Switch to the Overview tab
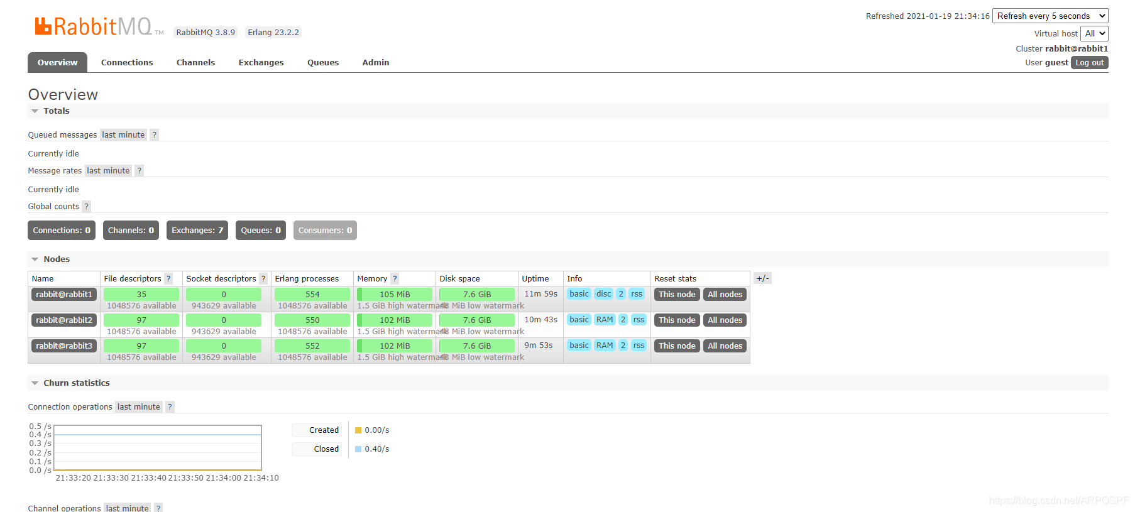The height and width of the screenshot is (512, 1135). click(x=57, y=62)
